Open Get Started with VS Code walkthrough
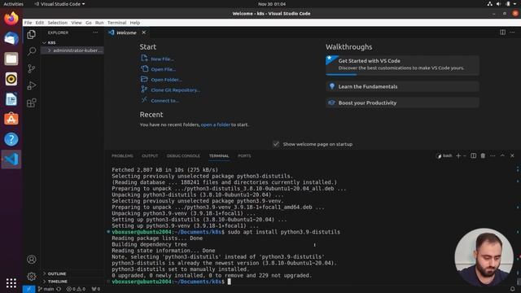The width and height of the screenshot is (521, 293). click(x=402, y=65)
